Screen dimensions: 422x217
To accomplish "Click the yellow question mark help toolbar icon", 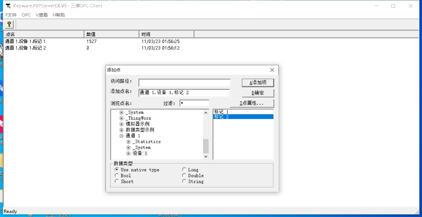I will [x=9, y=24].
